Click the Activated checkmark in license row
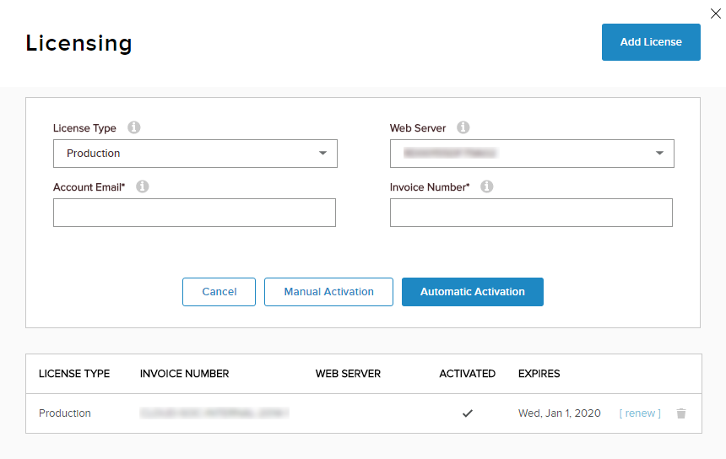726x459 pixels. (x=468, y=413)
